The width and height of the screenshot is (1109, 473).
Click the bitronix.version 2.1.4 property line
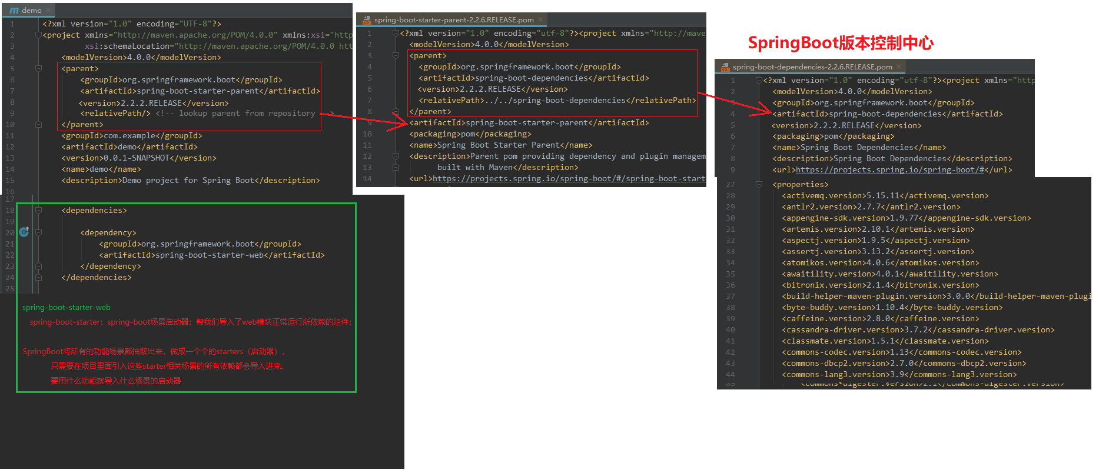coord(881,285)
